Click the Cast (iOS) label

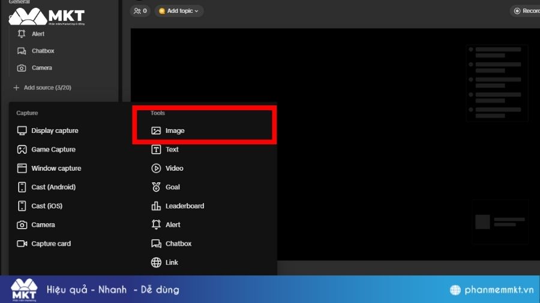click(47, 206)
